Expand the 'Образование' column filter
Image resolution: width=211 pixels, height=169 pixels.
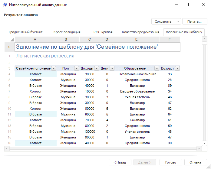click(157, 68)
